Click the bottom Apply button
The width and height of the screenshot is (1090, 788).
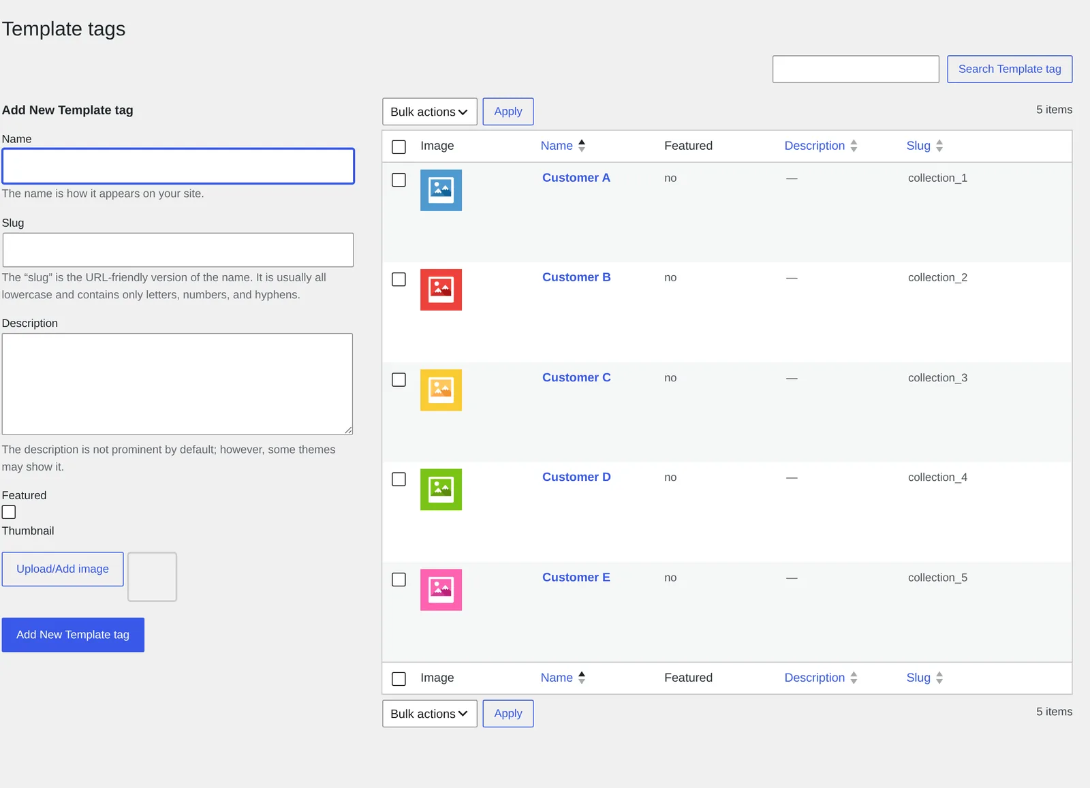tap(508, 714)
